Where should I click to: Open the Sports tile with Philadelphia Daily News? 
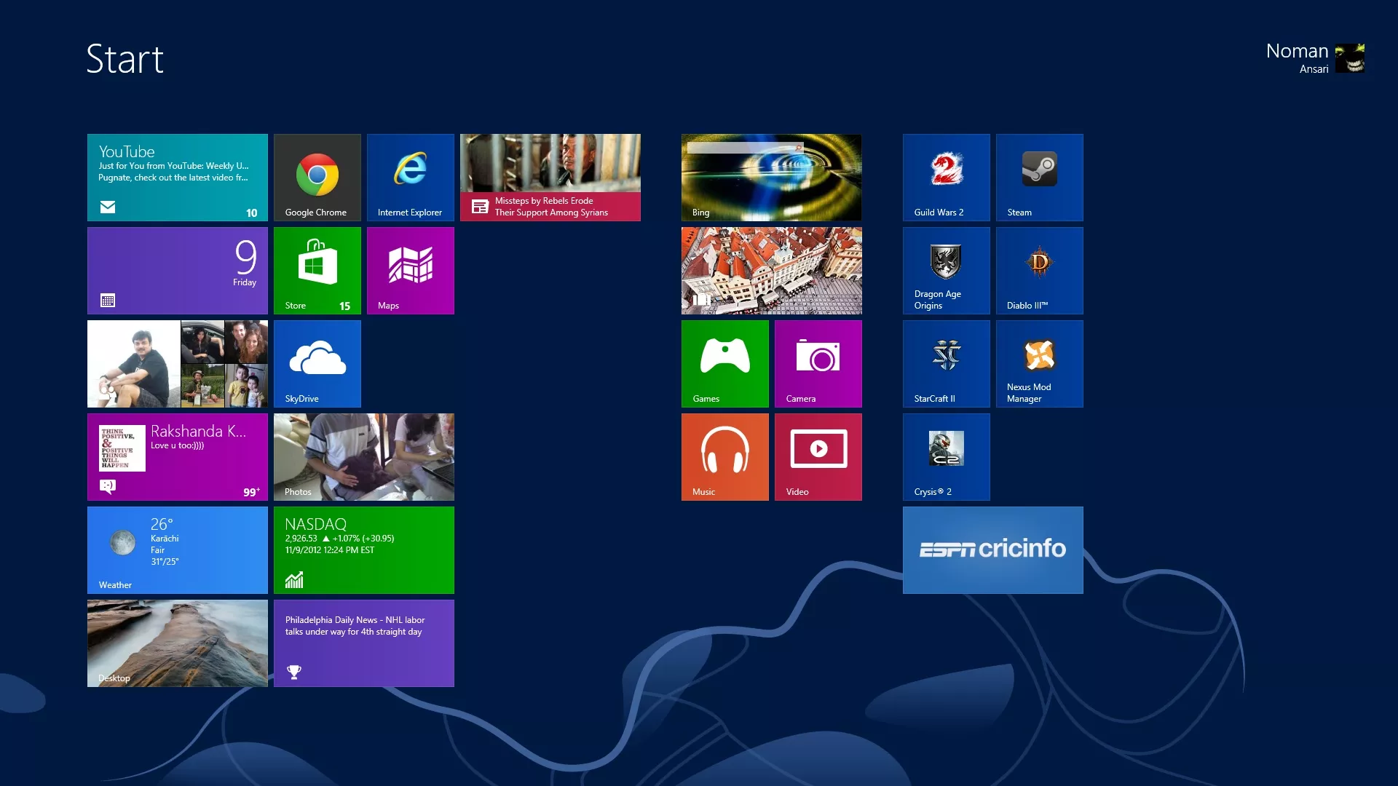364,643
